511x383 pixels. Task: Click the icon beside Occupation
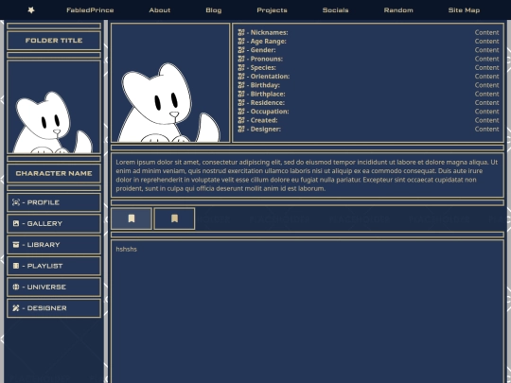tap(241, 112)
